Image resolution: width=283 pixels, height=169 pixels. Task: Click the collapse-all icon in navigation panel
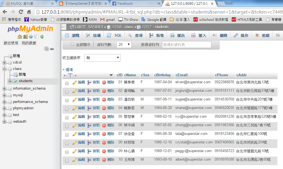coord(47,49)
